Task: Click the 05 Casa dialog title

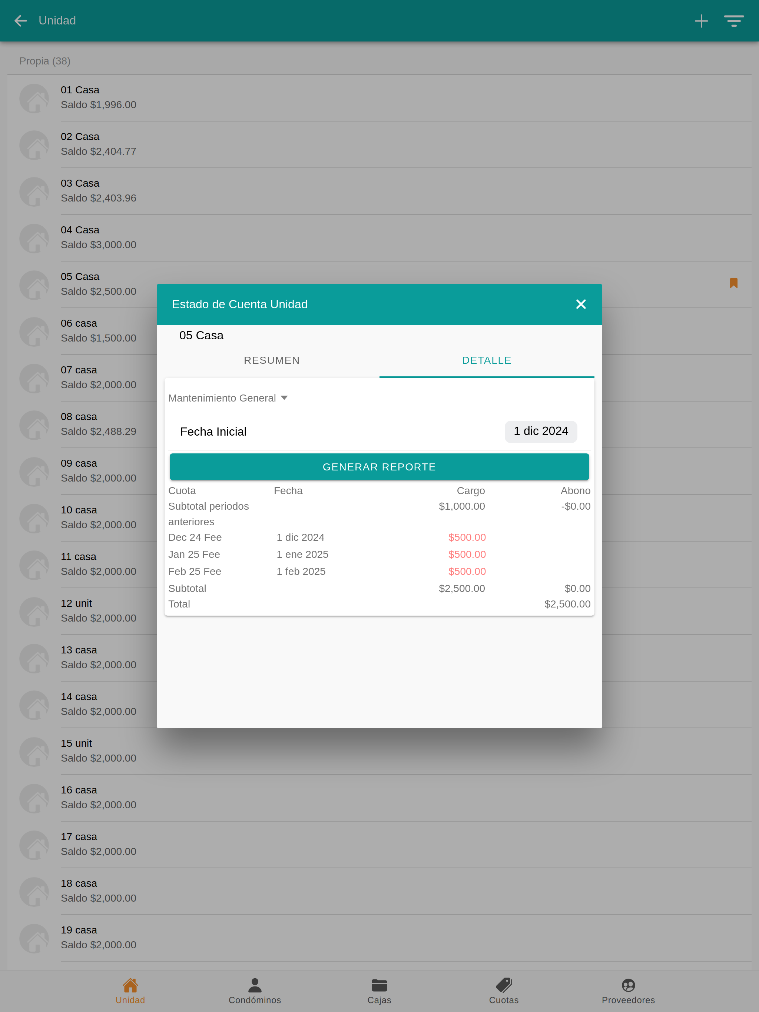Action: coord(201,335)
